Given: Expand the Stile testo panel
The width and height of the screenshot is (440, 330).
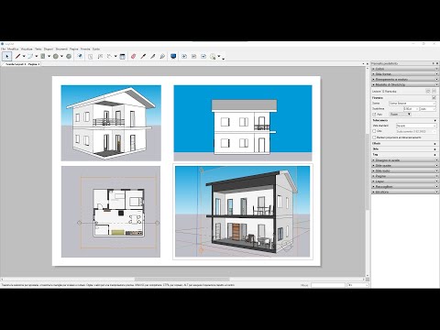Looking at the screenshot, I should pyautogui.click(x=405, y=170).
